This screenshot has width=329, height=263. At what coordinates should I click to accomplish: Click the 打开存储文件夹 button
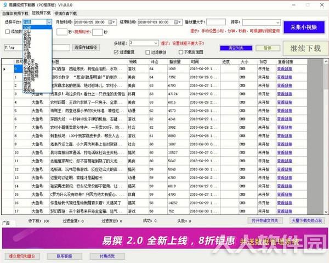pos(265,221)
